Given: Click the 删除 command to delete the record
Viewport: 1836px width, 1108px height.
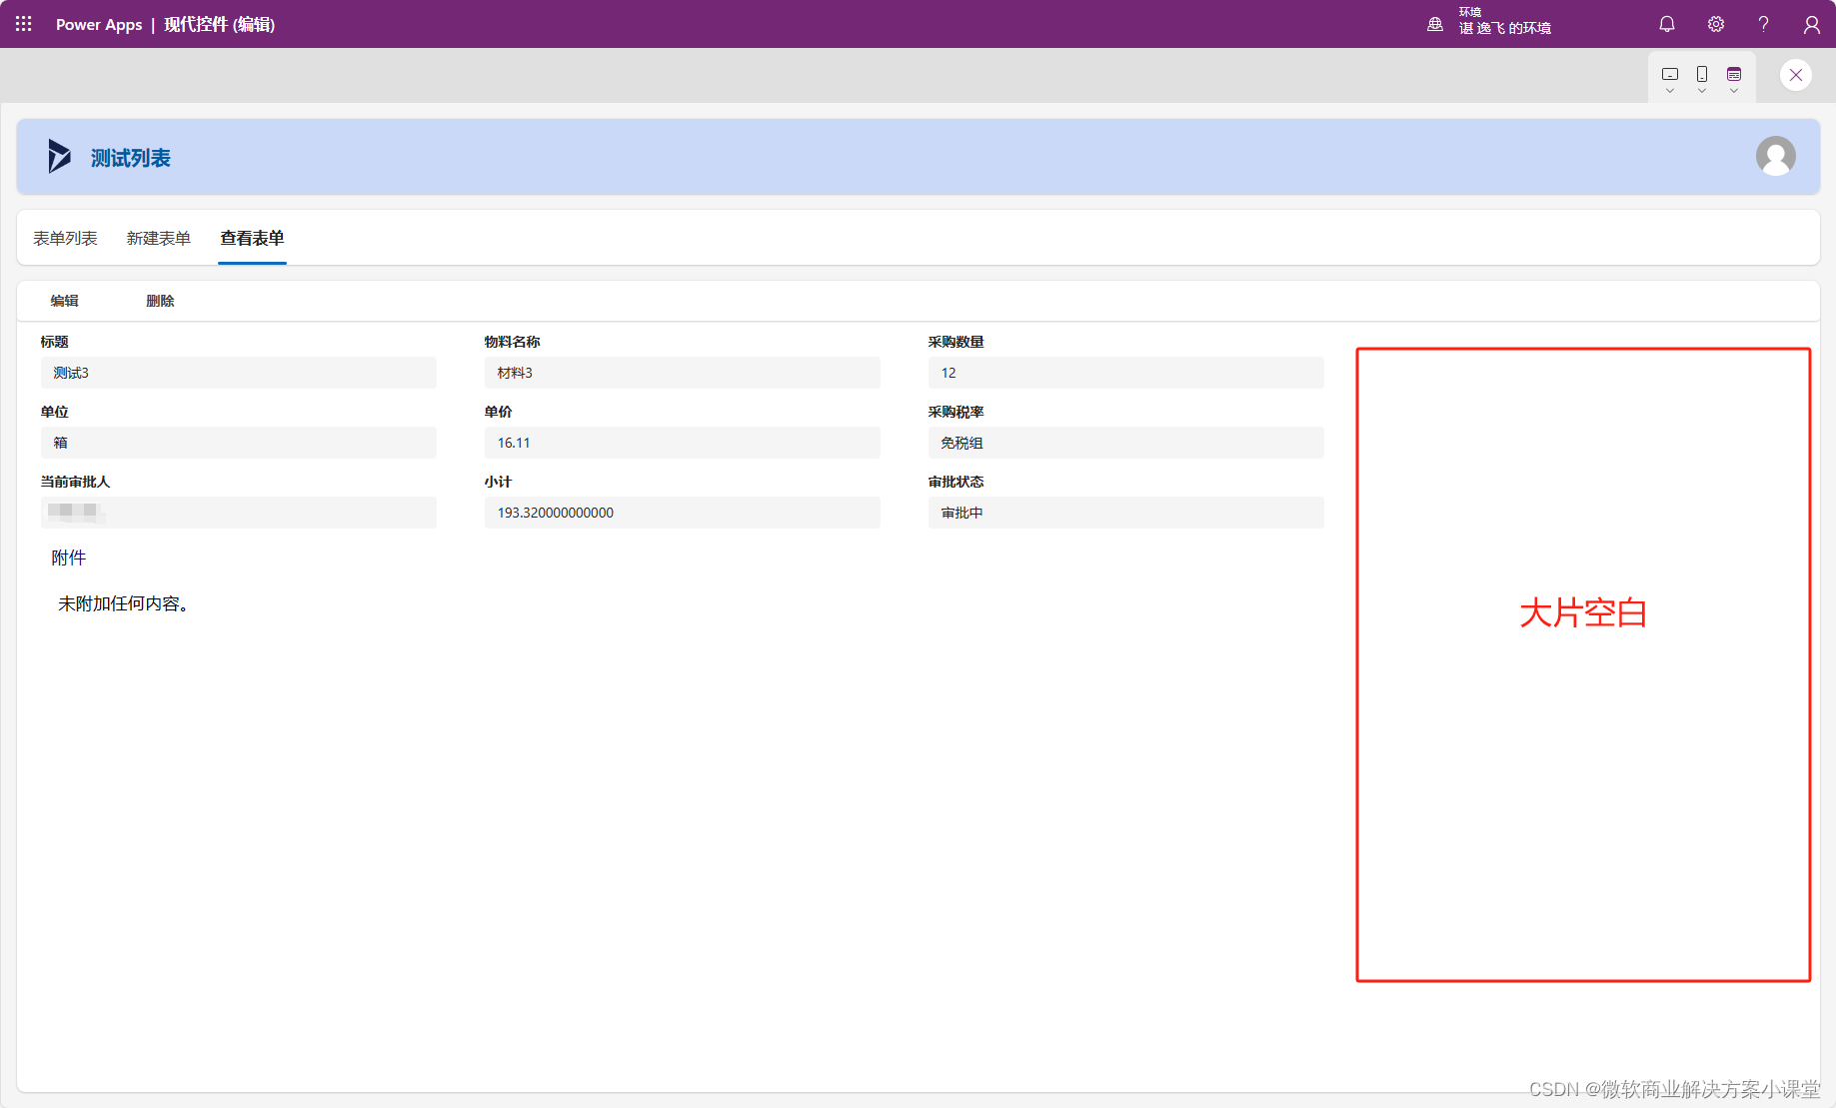Looking at the screenshot, I should pyautogui.click(x=160, y=300).
